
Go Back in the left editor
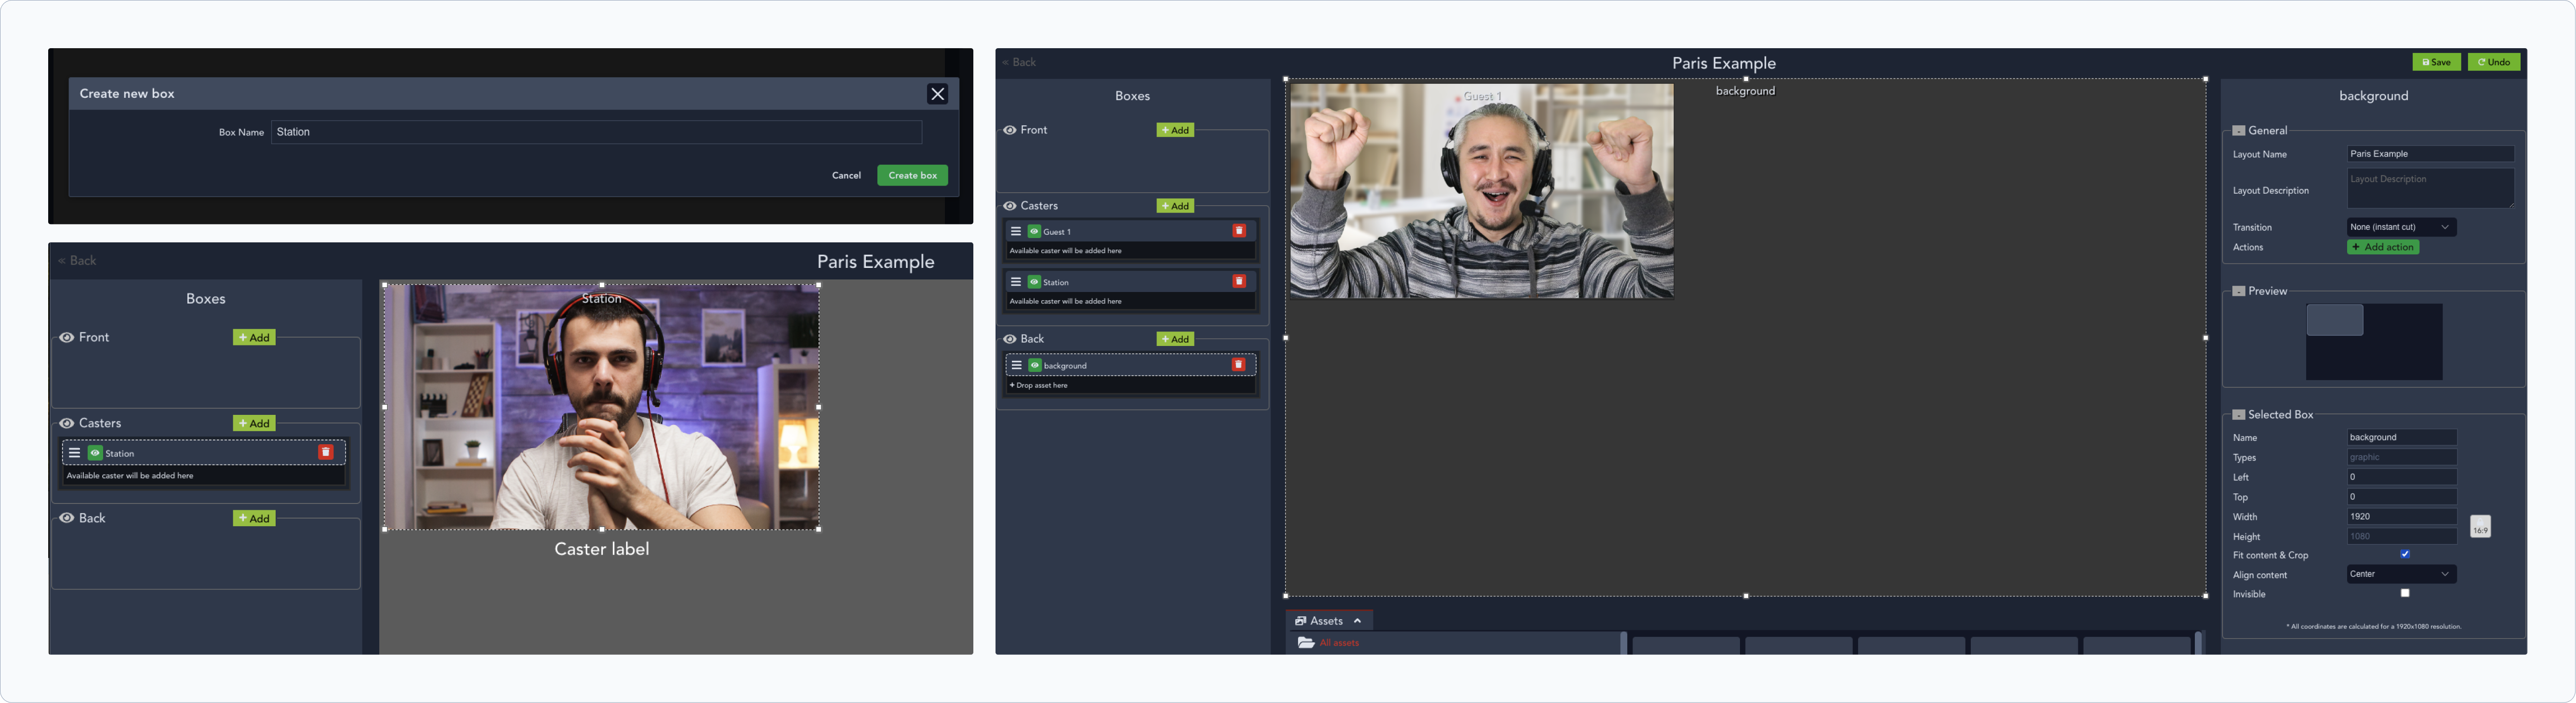77,261
